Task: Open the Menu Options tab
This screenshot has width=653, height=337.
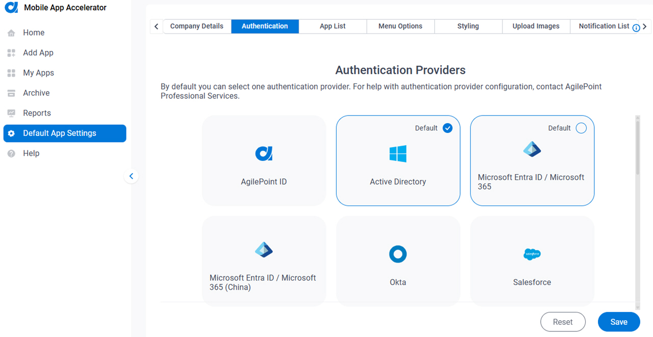Action: tap(400, 26)
